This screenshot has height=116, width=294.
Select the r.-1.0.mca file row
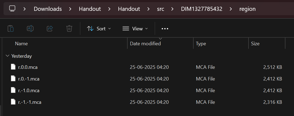pyautogui.click(x=146, y=91)
